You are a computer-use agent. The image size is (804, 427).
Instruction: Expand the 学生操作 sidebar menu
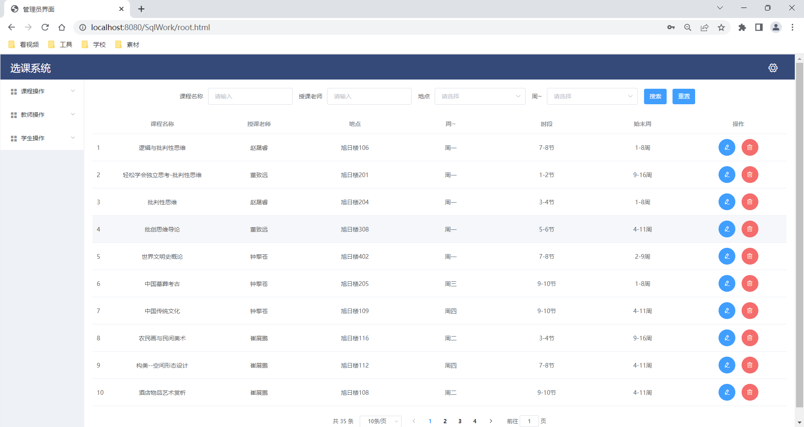tap(42, 138)
